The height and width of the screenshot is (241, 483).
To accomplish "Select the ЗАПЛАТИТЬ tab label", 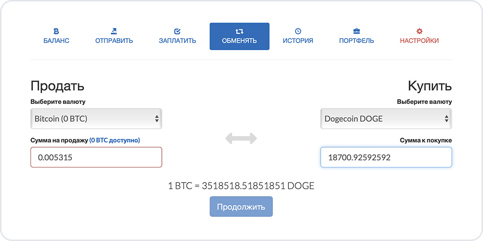I will 177,41.
